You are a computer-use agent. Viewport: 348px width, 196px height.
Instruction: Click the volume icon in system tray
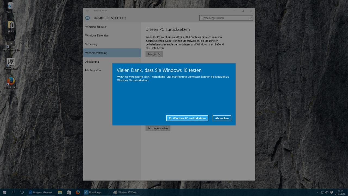coord(327,192)
